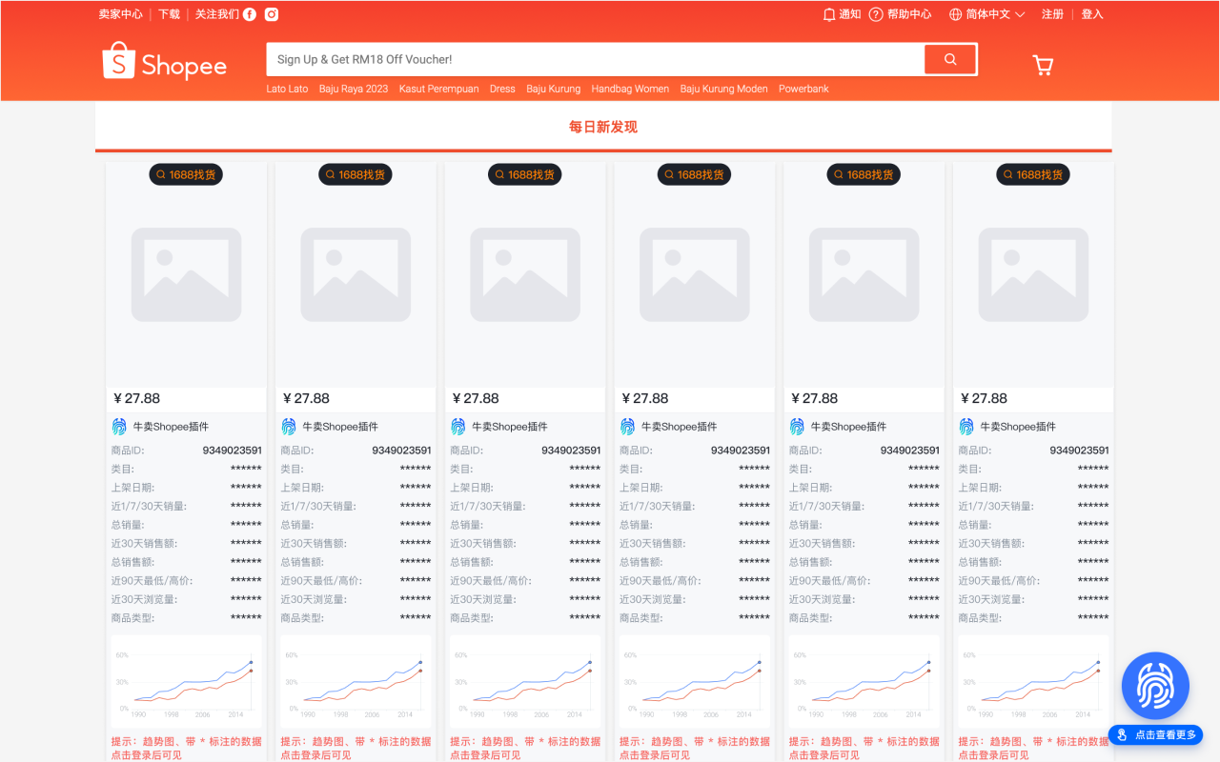This screenshot has height=762, width=1220.
Task: Select the Baju Raya 2023 suggested keyword
Action: click(354, 89)
